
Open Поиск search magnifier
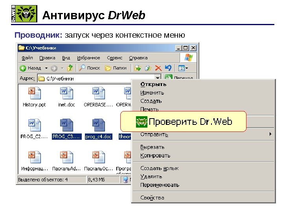pos(82,68)
